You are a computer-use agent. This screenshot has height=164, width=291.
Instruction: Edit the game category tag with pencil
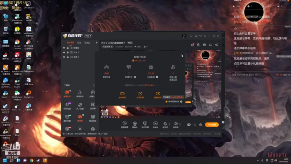[x=108, y=47]
